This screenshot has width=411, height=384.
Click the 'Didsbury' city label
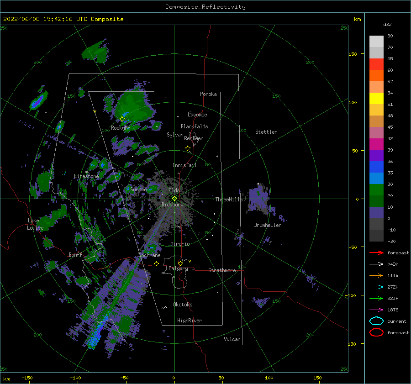click(x=173, y=205)
